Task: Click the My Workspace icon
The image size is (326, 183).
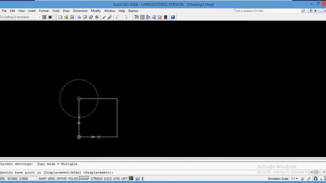Action: tap(50, 17)
